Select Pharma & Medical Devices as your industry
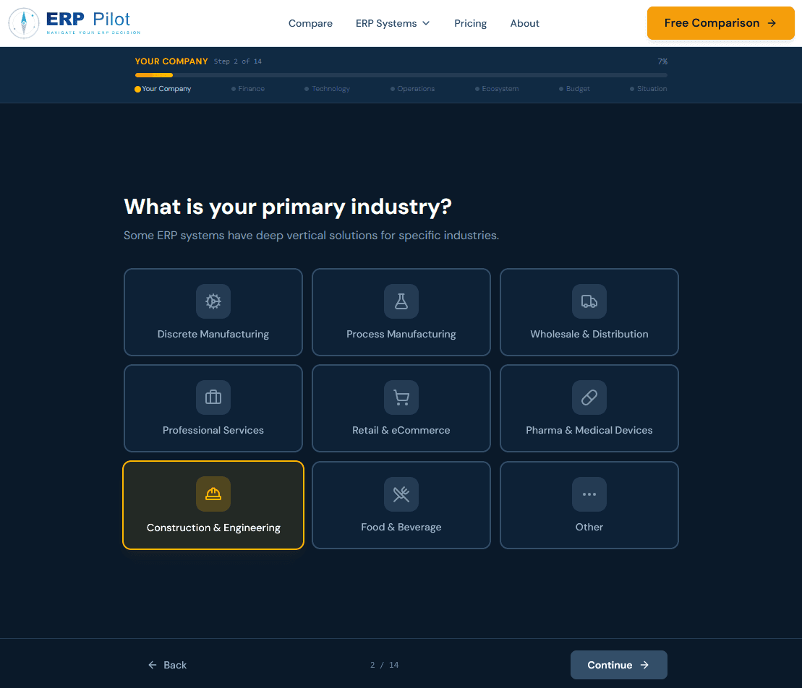The width and height of the screenshot is (802, 688). click(x=589, y=408)
